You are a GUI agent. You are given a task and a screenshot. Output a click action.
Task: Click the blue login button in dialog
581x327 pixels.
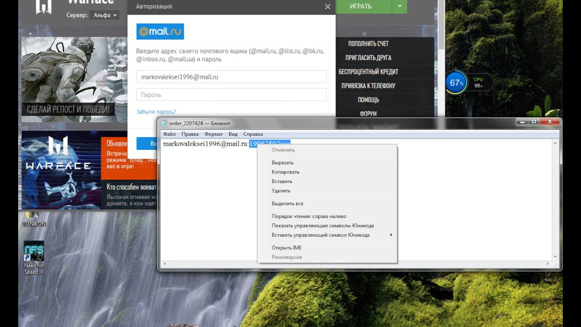pyautogui.click(x=147, y=144)
